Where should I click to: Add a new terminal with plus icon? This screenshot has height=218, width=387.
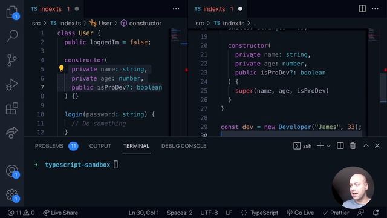pyautogui.click(x=320, y=146)
